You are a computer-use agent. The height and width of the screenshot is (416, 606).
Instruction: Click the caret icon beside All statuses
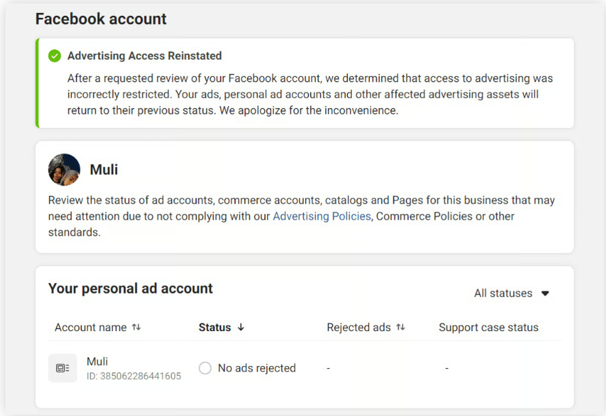(546, 293)
